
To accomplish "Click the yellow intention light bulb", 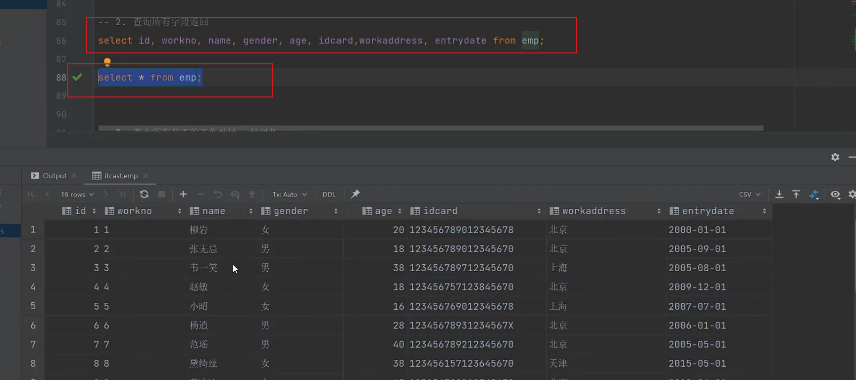I will [x=107, y=62].
